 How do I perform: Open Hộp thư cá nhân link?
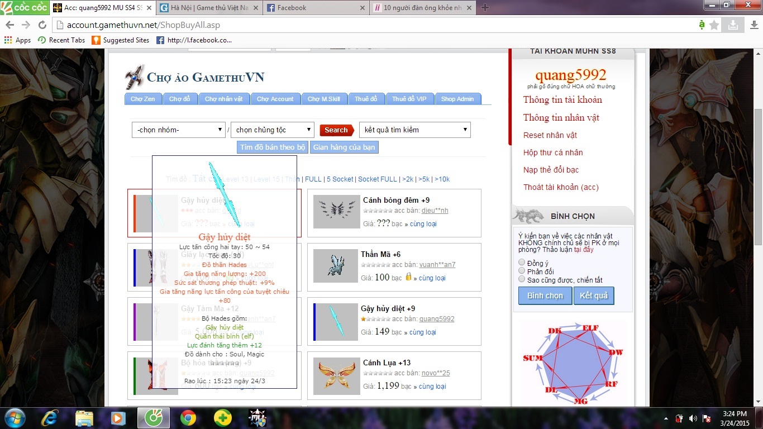point(553,152)
